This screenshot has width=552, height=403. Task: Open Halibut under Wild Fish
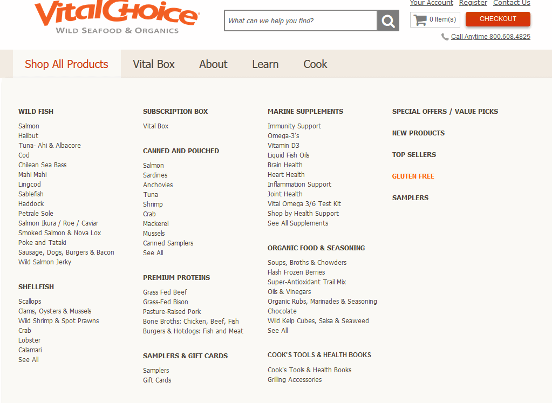[x=28, y=136]
